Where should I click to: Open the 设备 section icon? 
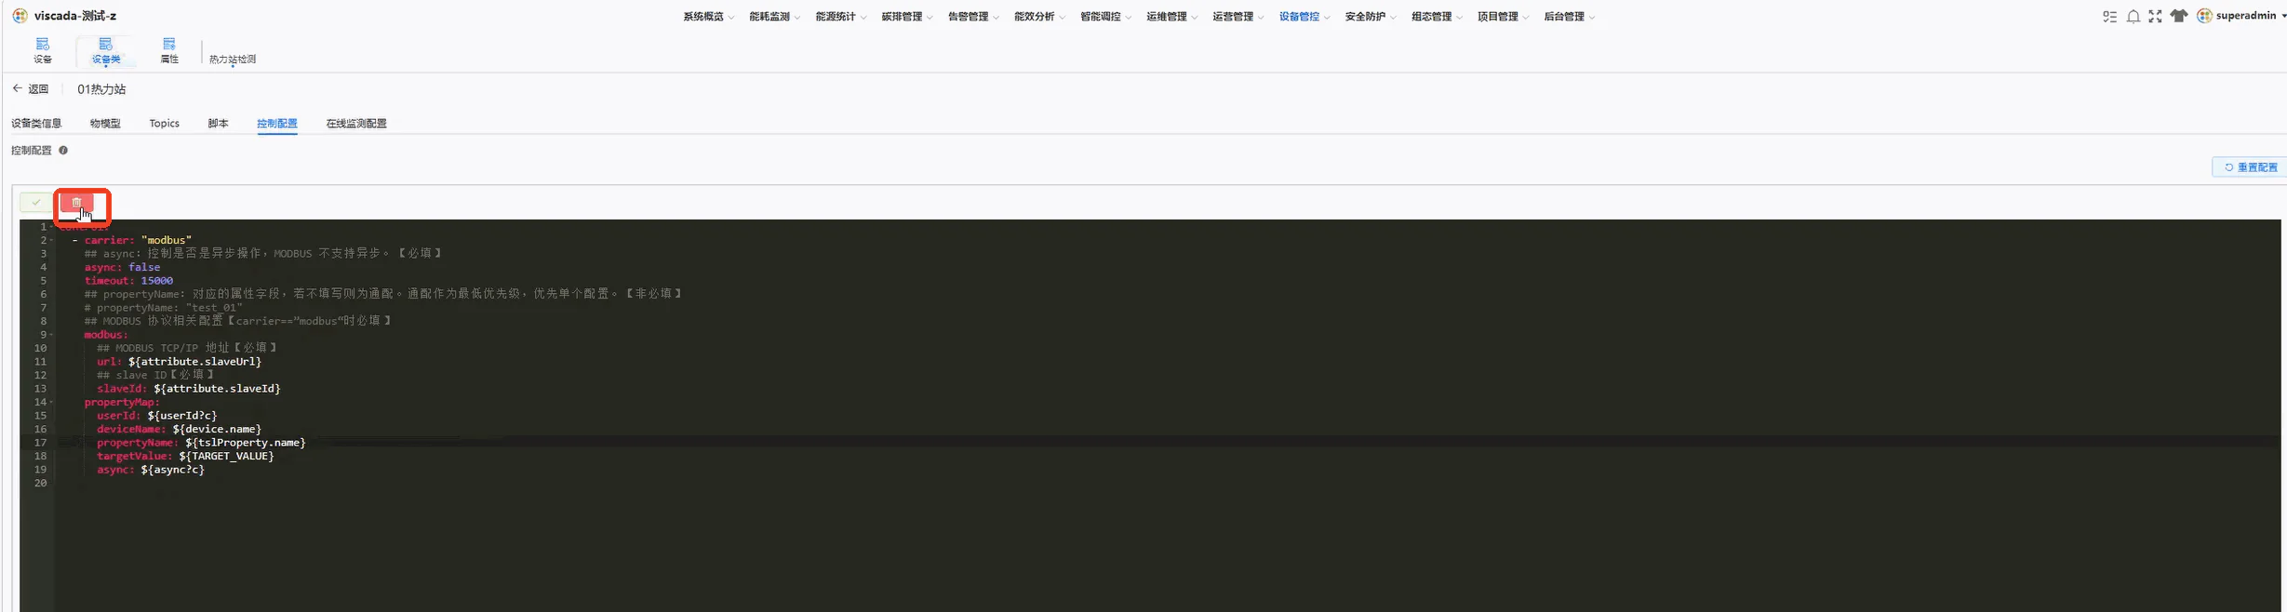coord(43,50)
